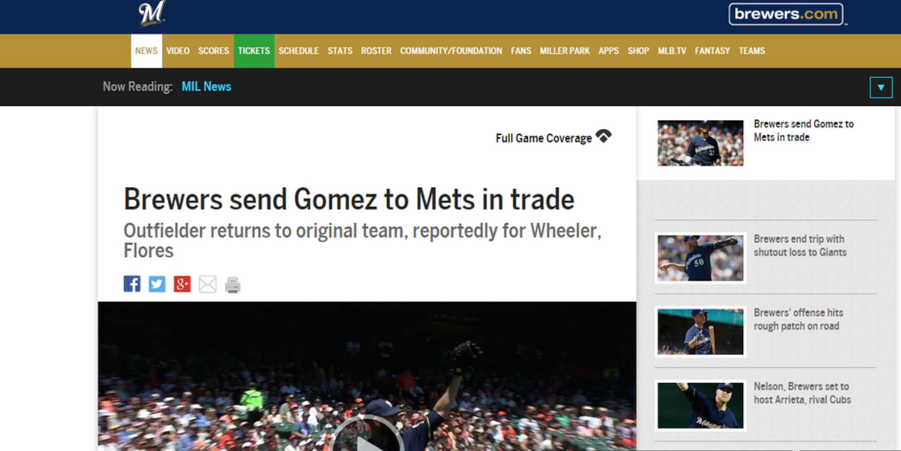Share article on Google Plus
The width and height of the screenshot is (901, 451).
[x=182, y=284]
